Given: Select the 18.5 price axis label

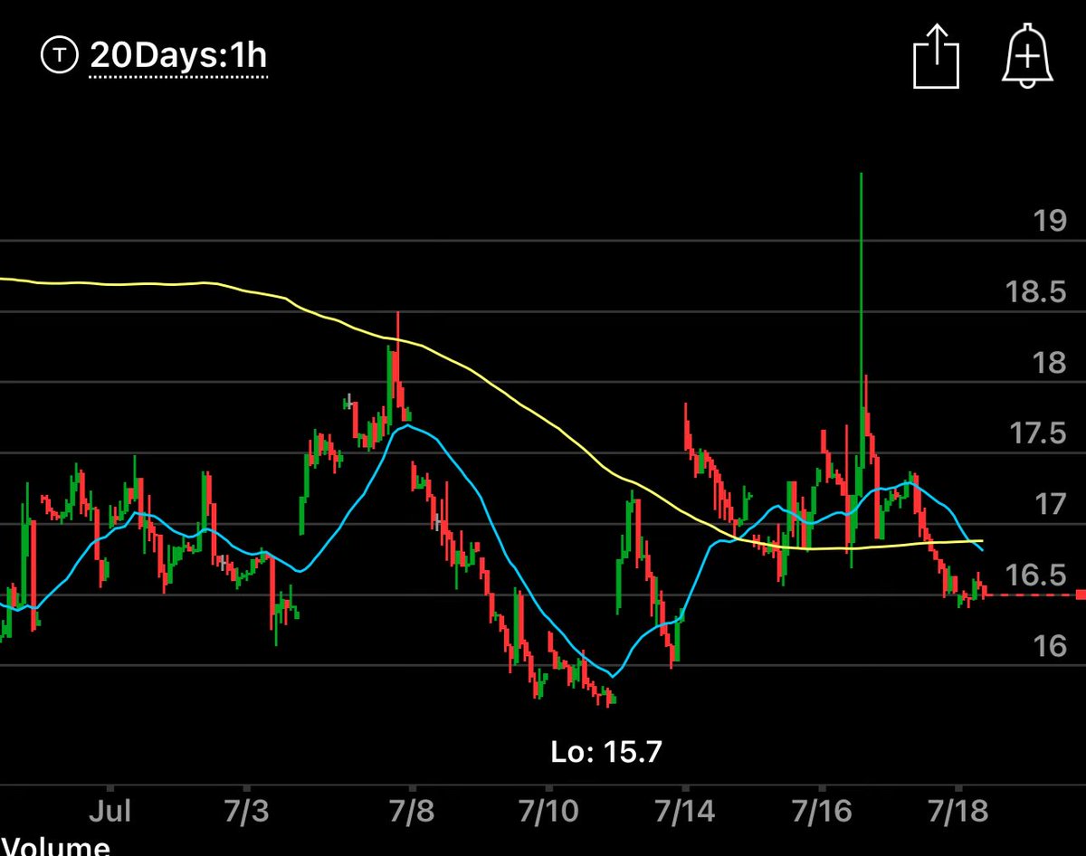Looking at the screenshot, I should click(x=1036, y=292).
